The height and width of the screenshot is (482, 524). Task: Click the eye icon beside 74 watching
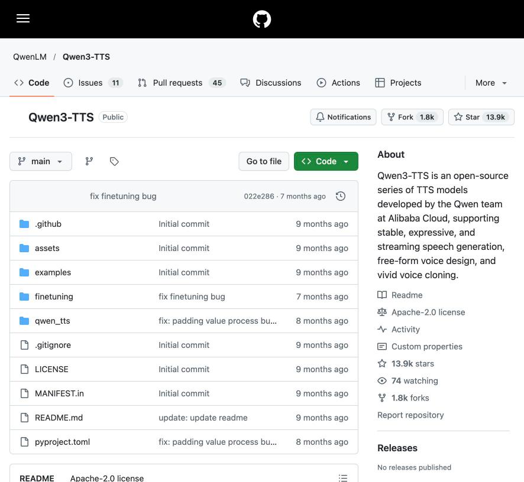tap(382, 381)
